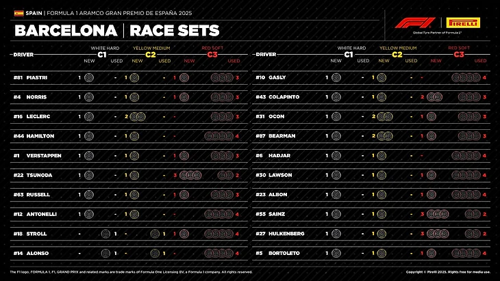Viewport: 500px width, 281px height.
Task: Click the right table's Red Soft C3 header
Action: click(x=459, y=52)
